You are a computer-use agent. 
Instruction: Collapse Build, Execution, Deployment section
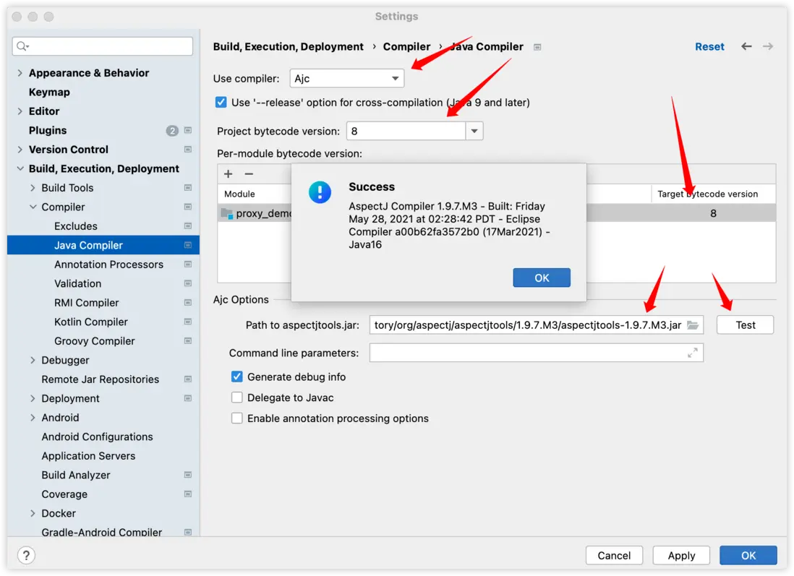coord(20,168)
